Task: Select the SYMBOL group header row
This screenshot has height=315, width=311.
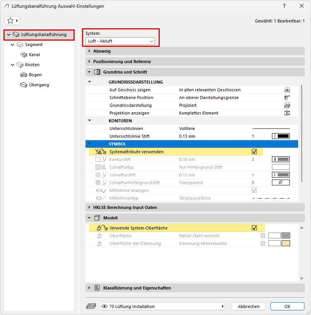Action: tap(192, 144)
